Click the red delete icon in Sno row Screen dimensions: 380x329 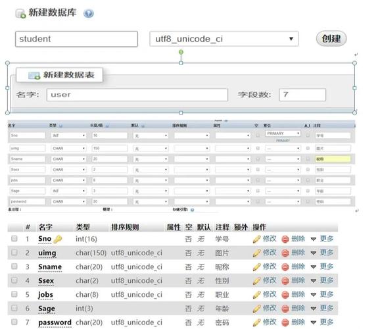coord(285,240)
